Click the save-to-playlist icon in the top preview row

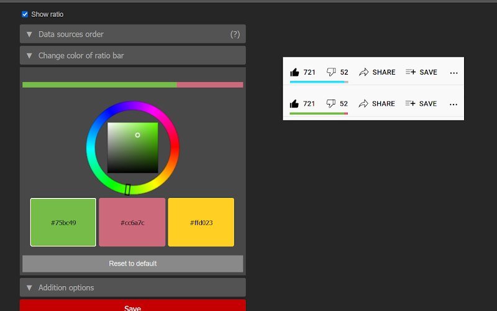pyautogui.click(x=411, y=72)
